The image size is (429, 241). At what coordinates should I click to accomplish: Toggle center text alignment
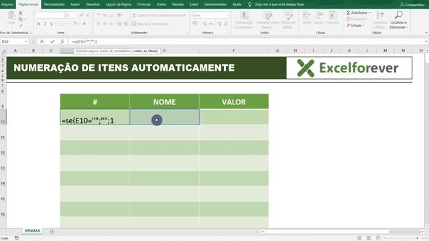pyautogui.click(x=105, y=24)
